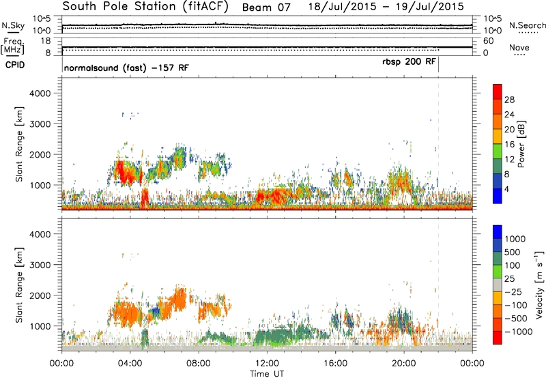Viewport: 546px width, 378px height.
Task: Select the "Freq. [MHz]" axis label
Action: pos(12,46)
